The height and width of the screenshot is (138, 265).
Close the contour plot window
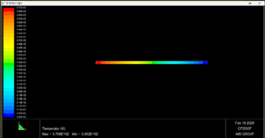click(259, 3)
